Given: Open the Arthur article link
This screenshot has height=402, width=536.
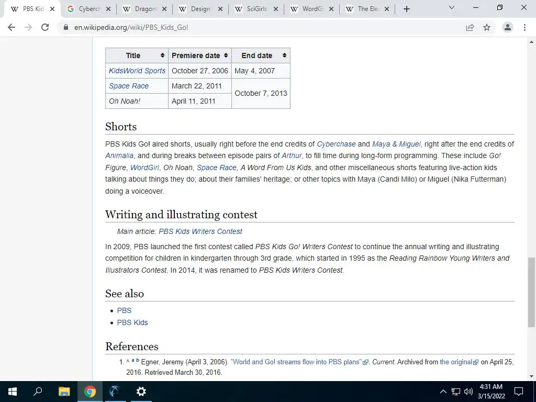Looking at the screenshot, I should point(292,156).
